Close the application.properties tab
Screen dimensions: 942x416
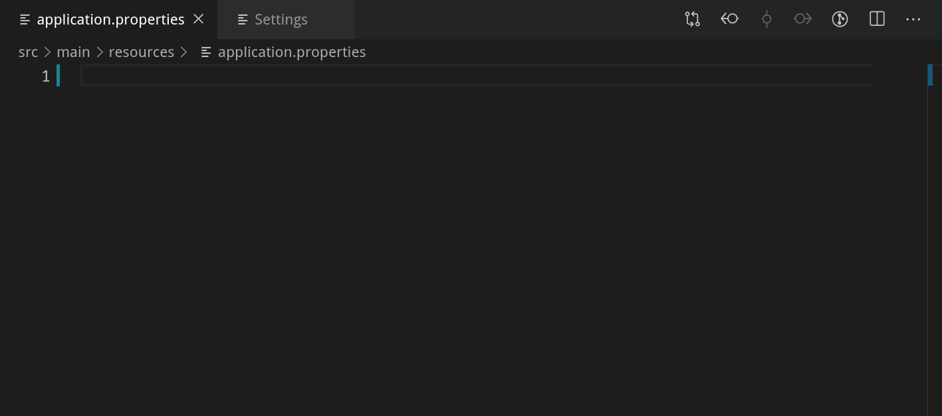(x=198, y=19)
